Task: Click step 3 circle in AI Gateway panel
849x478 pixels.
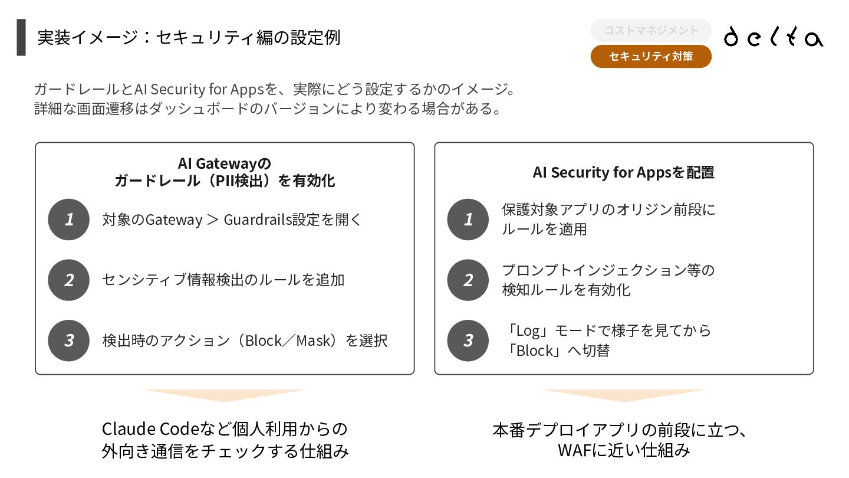Action: 69,341
